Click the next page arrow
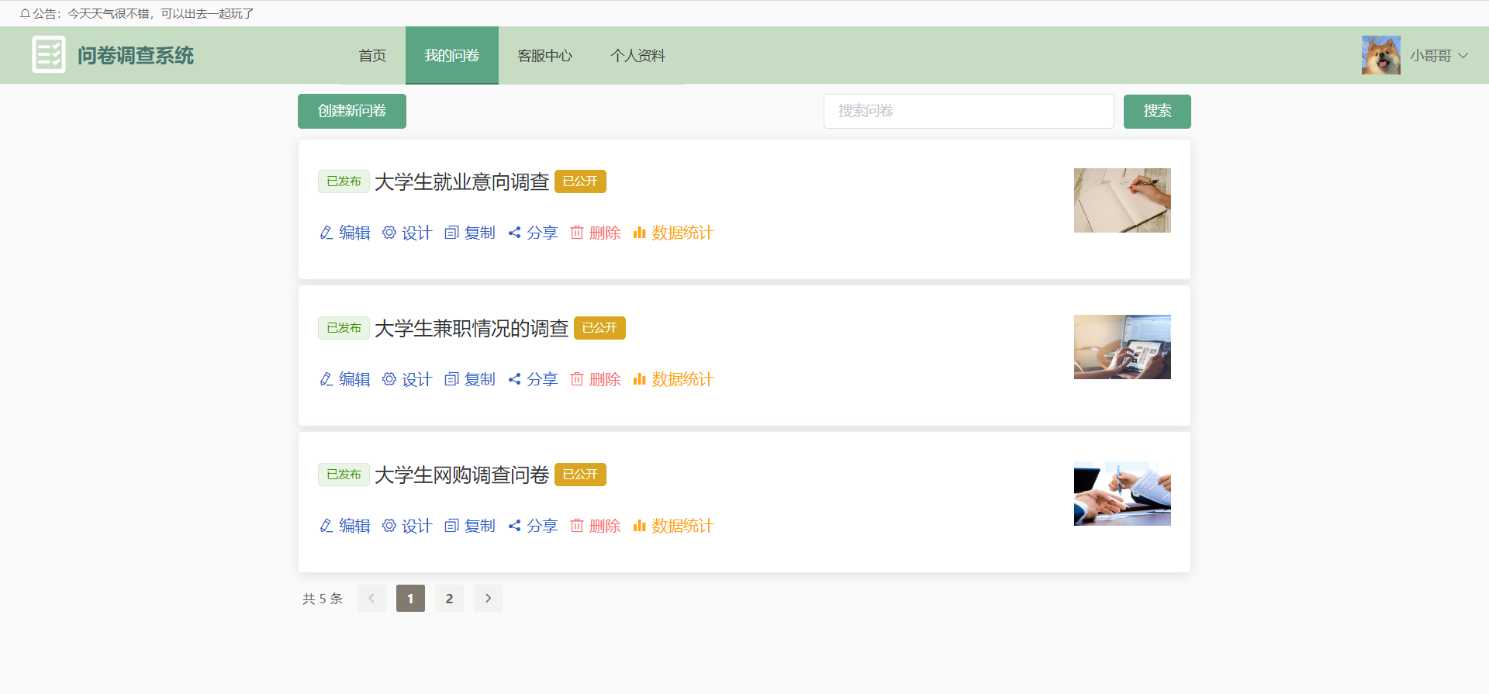This screenshot has width=1489, height=694. [488, 599]
